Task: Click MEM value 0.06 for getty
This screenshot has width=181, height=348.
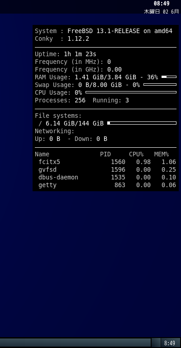Action: (x=169, y=185)
